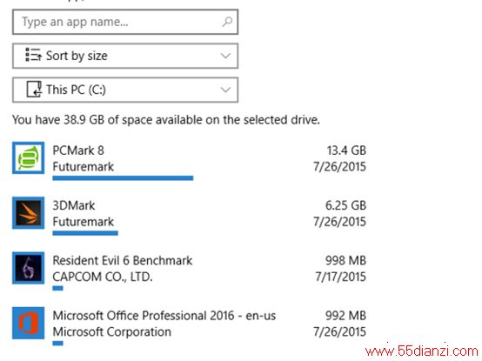Image resolution: width=482 pixels, height=361 pixels.
Task: Select Resident Evil 6 Benchmark app name
Action: click(123, 261)
